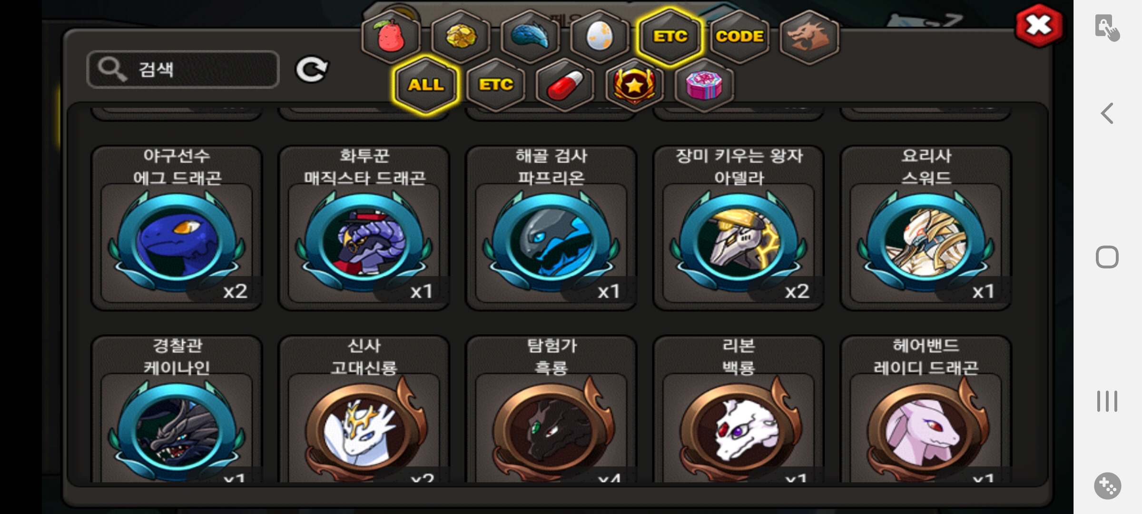Open the brown dragon emblem filter

click(809, 37)
